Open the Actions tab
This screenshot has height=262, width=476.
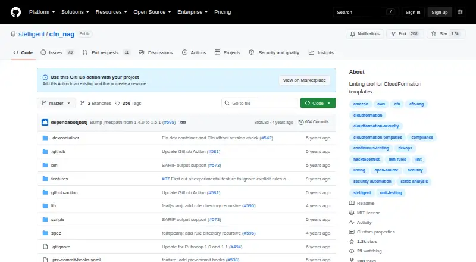[194, 52]
